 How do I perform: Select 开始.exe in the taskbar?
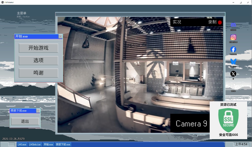click(48, 144)
